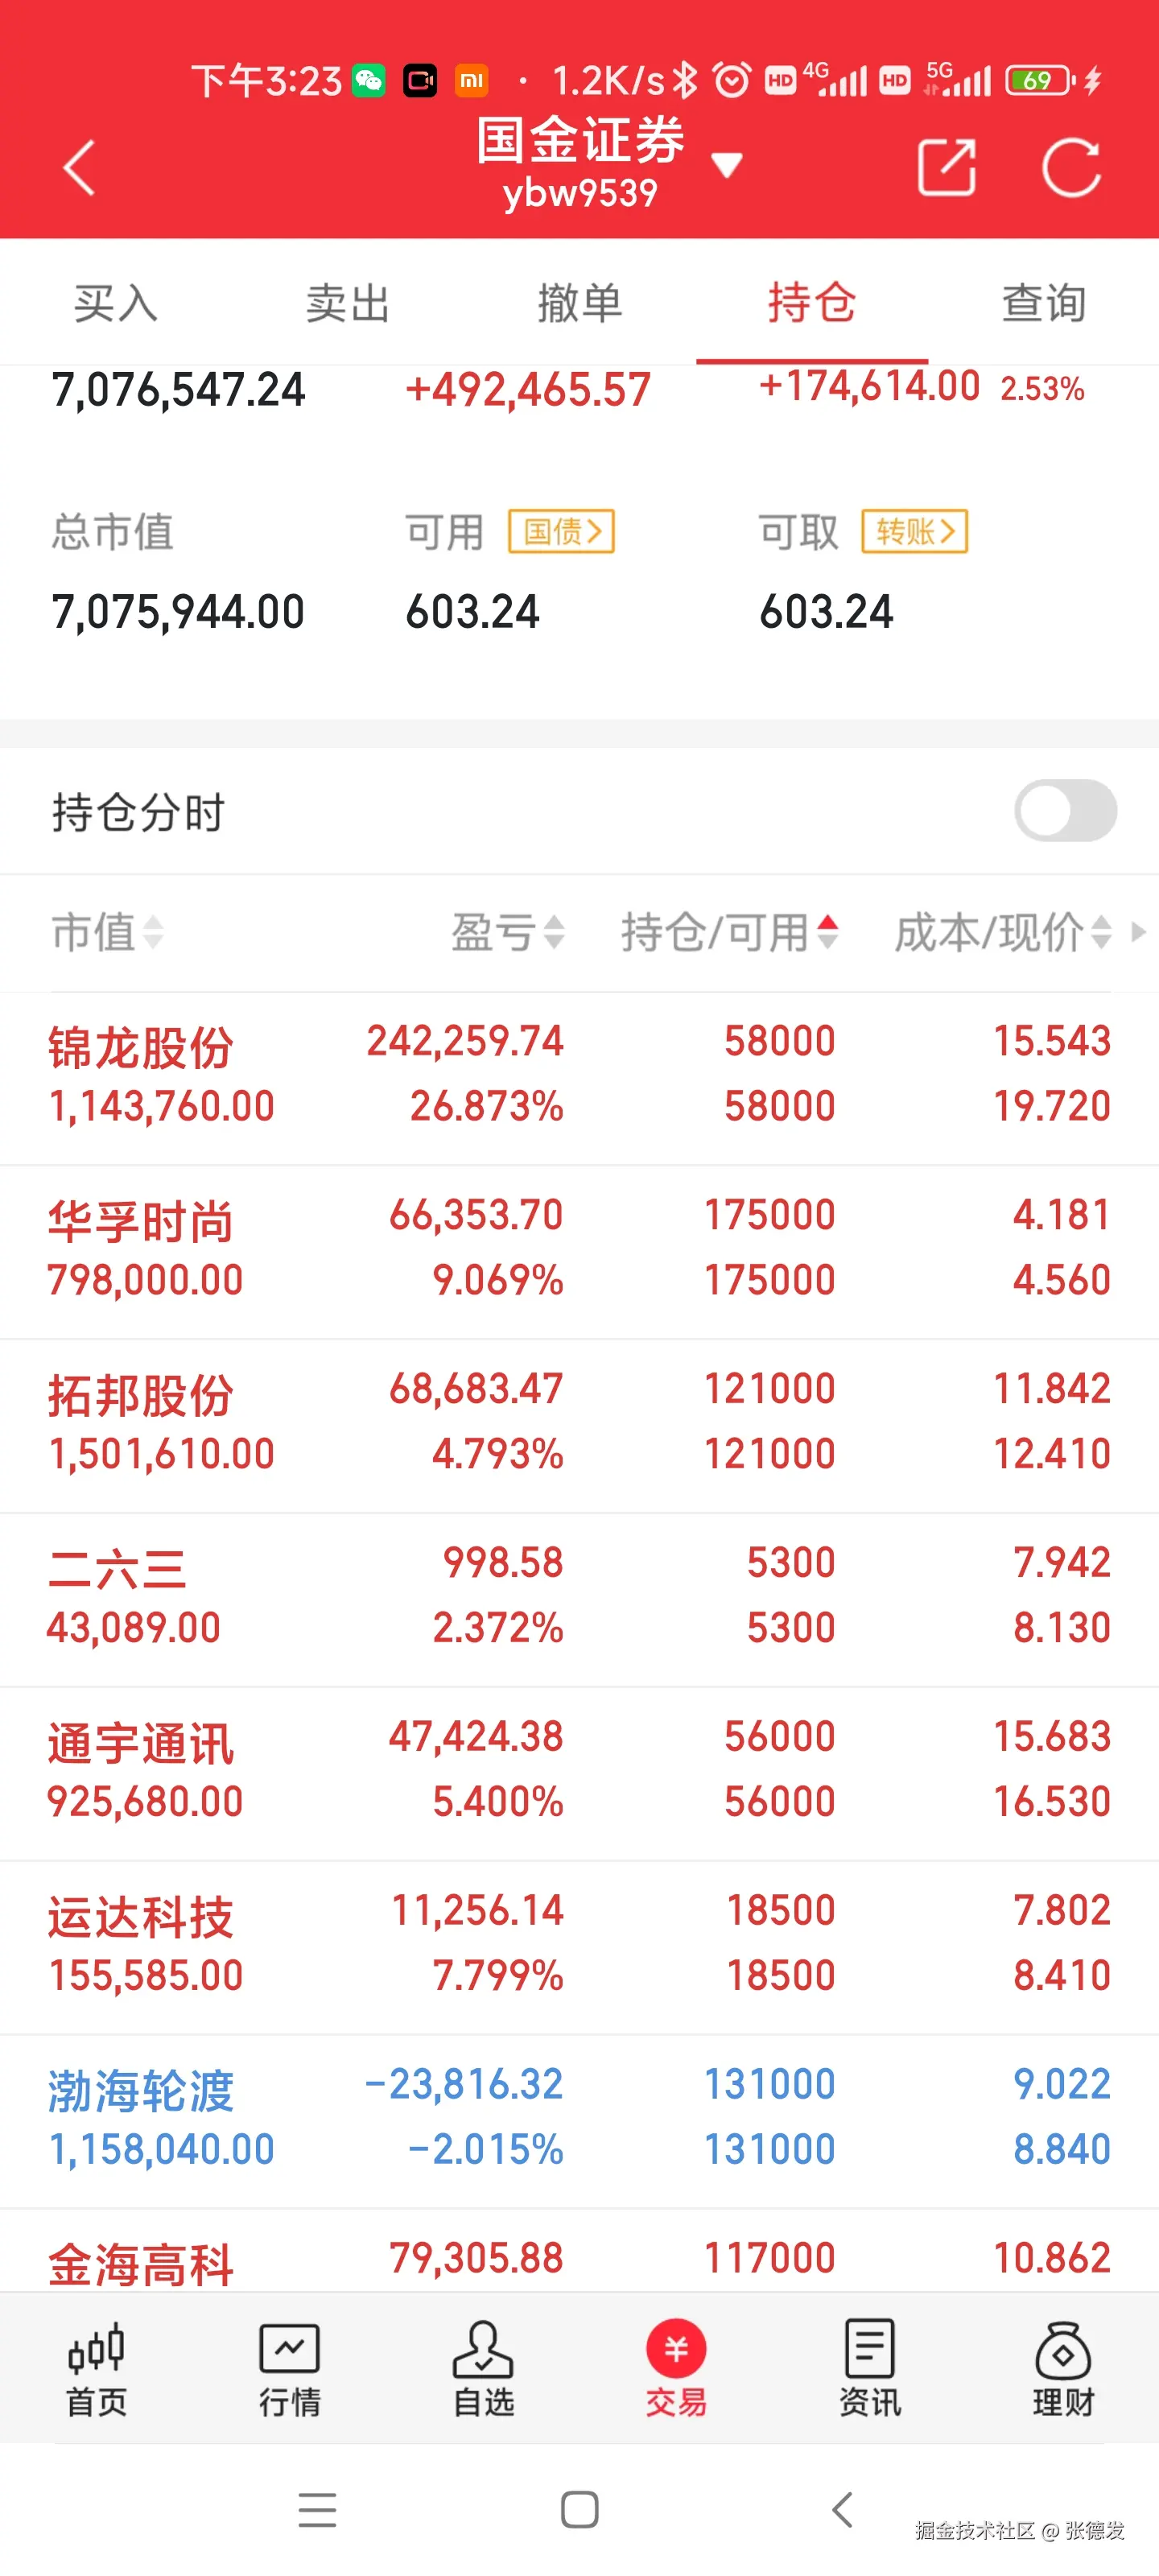Sort by 持仓/可用 column header
Viewport: 1159px width, 2576px height.
point(729,932)
